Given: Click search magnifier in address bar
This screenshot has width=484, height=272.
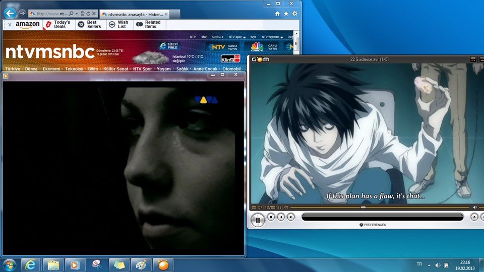Looking at the screenshot, I should click(x=71, y=14).
